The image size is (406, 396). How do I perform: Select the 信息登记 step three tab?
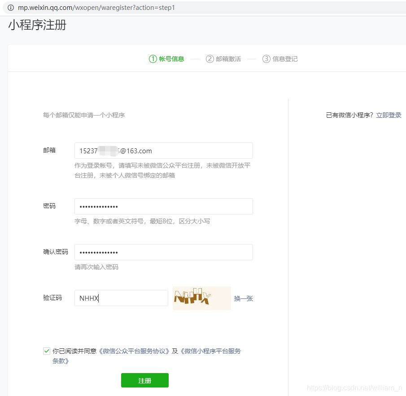(x=280, y=59)
